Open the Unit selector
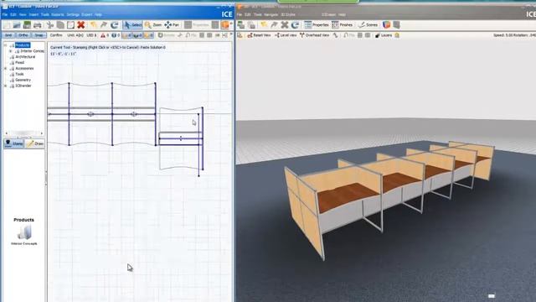Screen dimensions: 536x302 tap(75, 35)
